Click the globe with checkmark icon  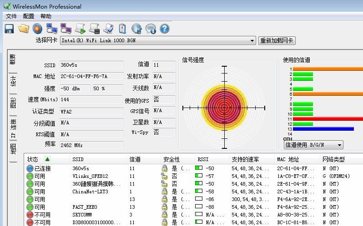point(136,29)
